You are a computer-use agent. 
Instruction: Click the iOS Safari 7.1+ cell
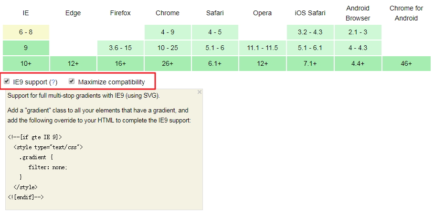(x=310, y=63)
